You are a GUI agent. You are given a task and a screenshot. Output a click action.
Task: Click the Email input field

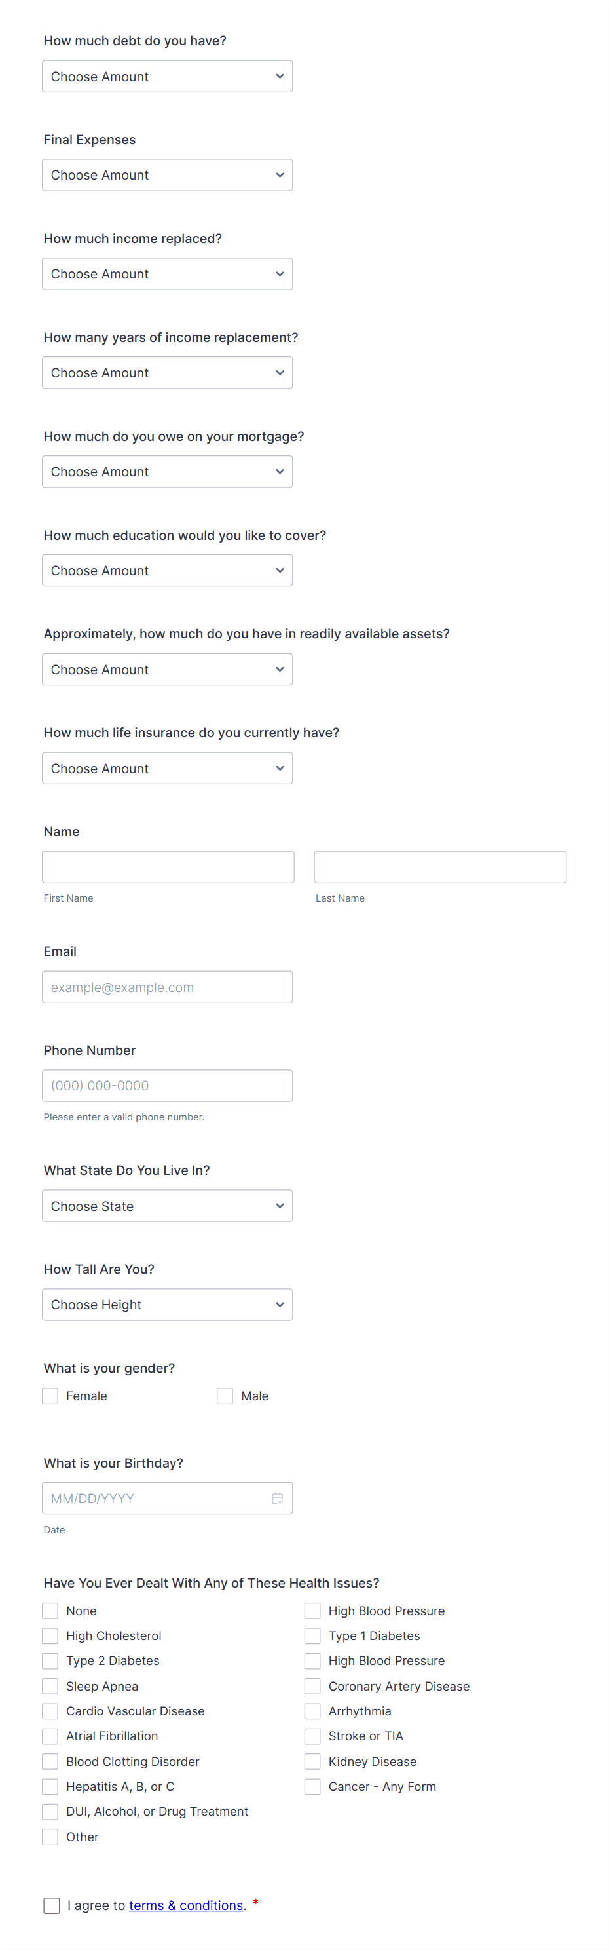point(167,986)
